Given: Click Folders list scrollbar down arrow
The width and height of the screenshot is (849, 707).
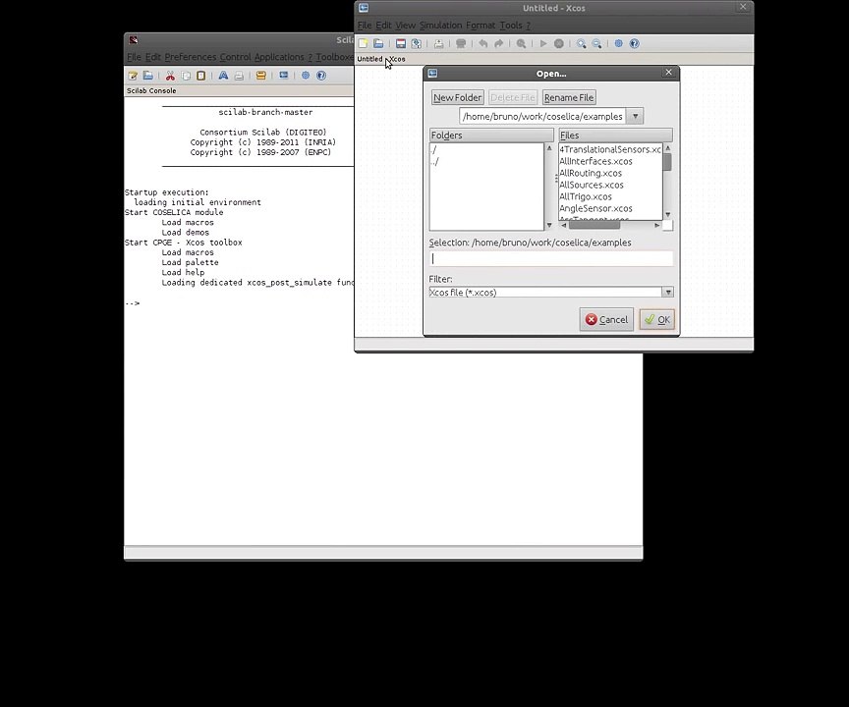Looking at the screenshot, I should (549, 225).
